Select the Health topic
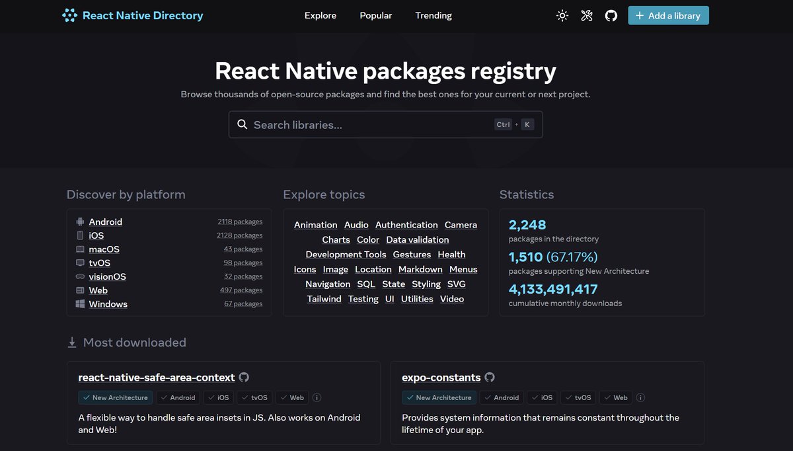Image resolution: width=793 pixels, height=451 pixels. (451, 255)
